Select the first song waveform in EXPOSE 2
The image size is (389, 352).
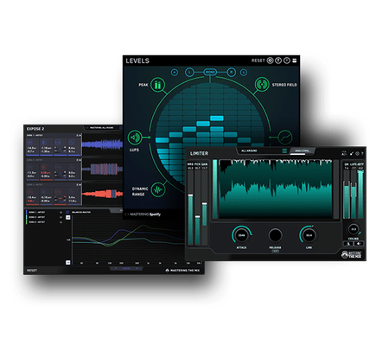click(x=102, y=144)
